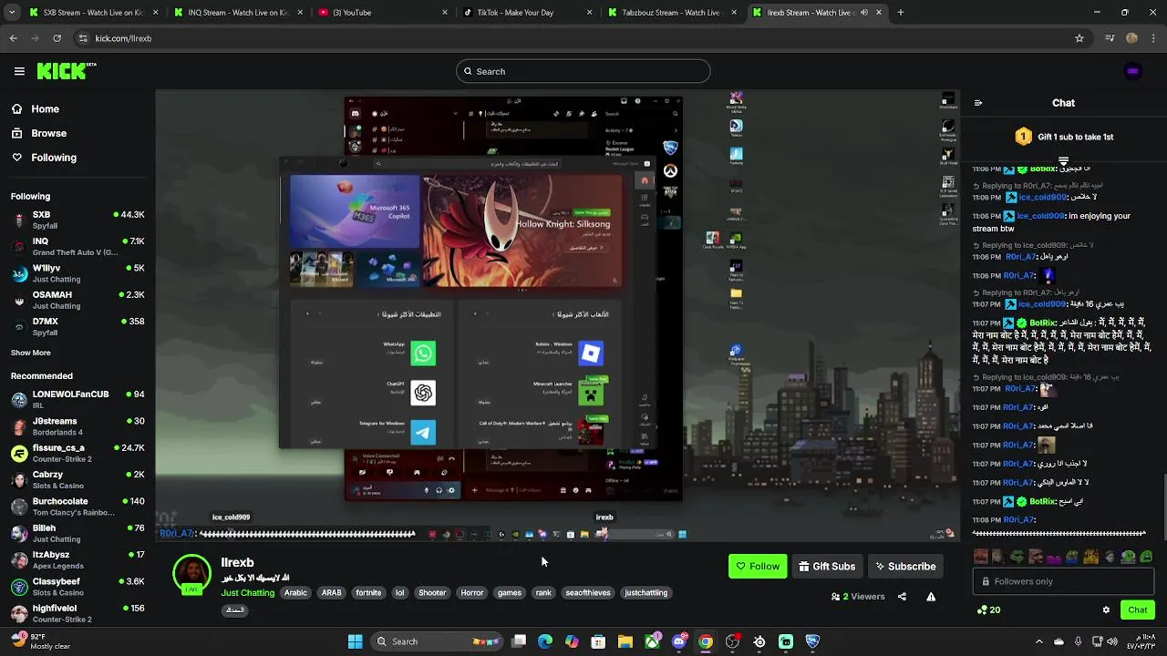Collapse the chat panel arrow icon
Screen dimensions: 1167x656
click(x=978, y=103)
